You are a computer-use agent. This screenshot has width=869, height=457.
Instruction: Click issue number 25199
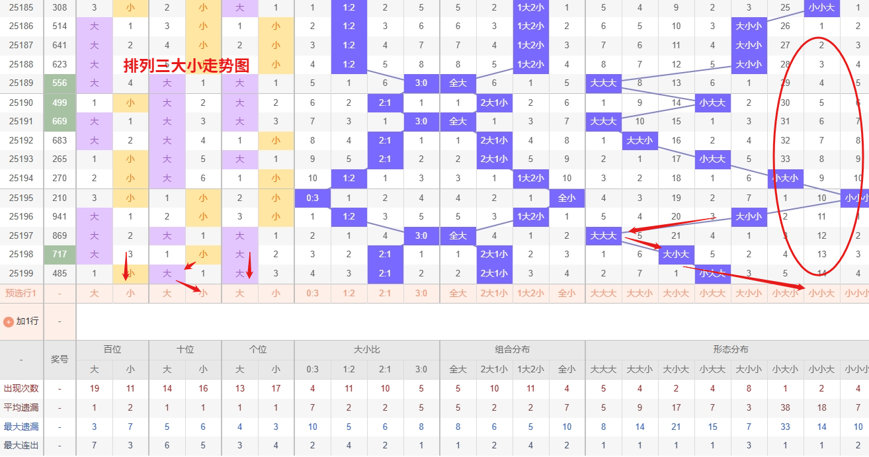[x=21, y=274]
